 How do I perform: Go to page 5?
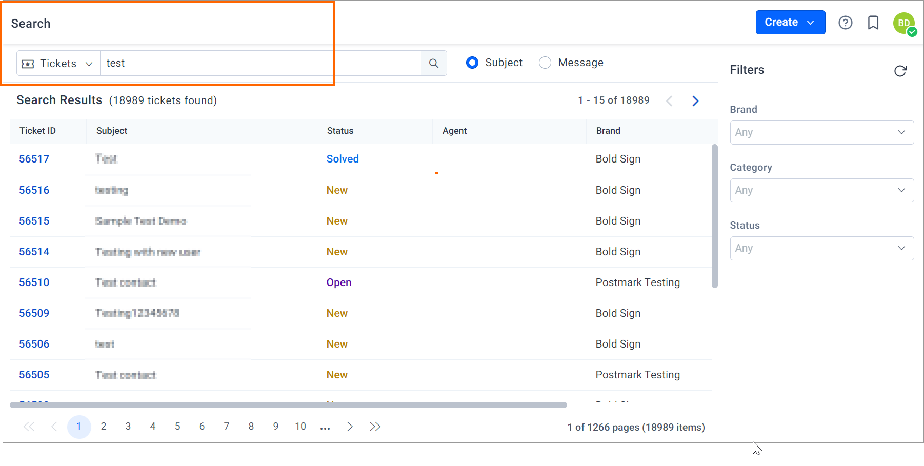(177, 427)
